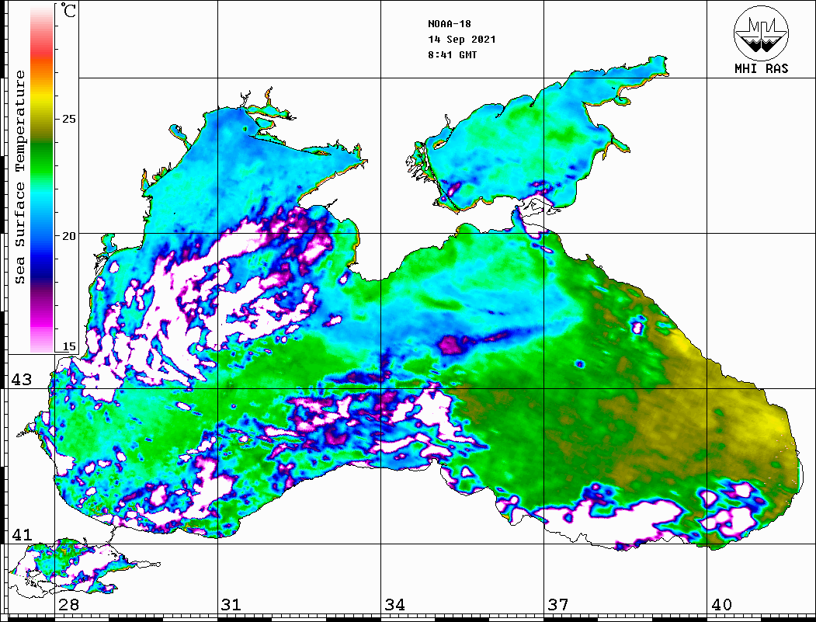
Task: Click the MHI RAS circular logo
Action: point(761,33)
